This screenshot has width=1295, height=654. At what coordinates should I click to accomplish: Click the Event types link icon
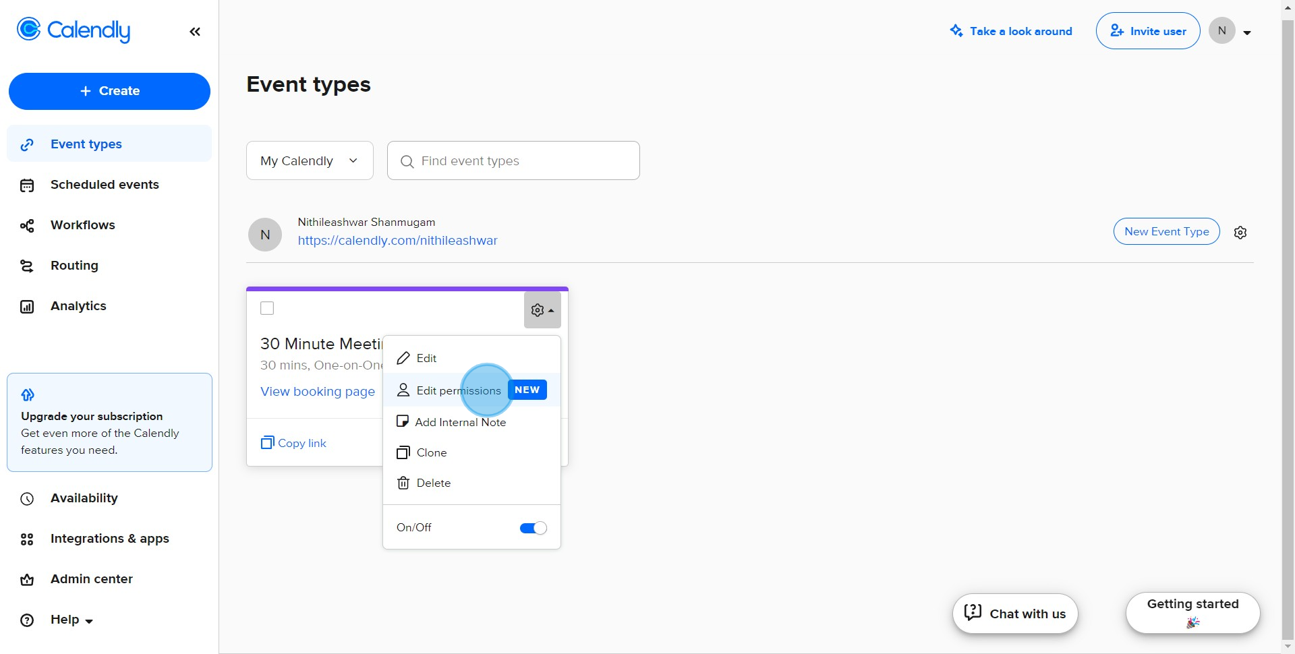pos(27,144)
